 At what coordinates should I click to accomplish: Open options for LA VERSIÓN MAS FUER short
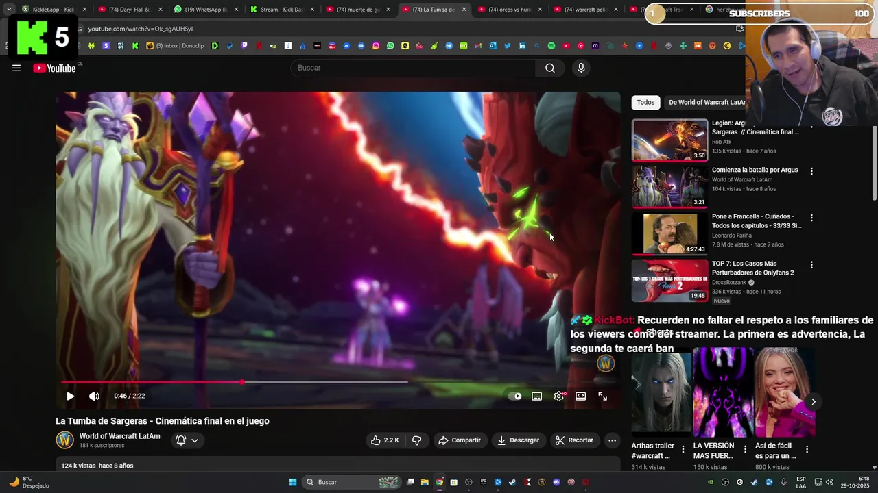click(x=745, y=450)
